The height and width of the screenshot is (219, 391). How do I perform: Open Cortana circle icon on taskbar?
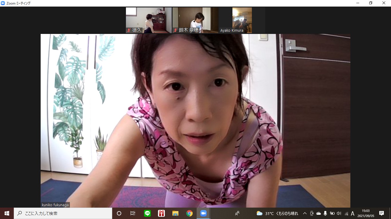pos(119,213)
